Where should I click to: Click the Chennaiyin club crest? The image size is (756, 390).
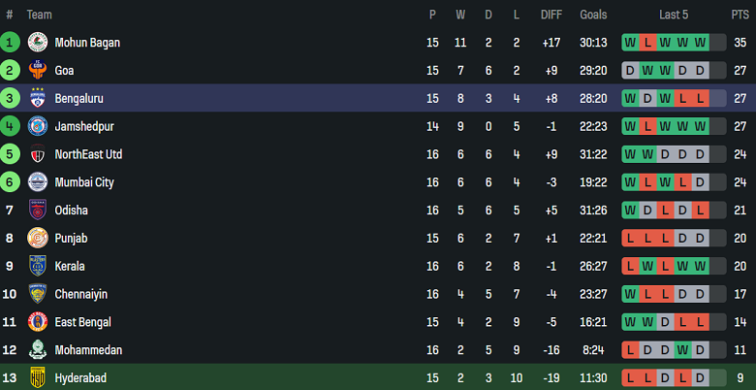point(38,294)
